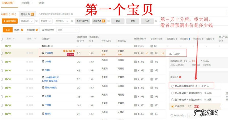Image resolution: width=228 pixels, height=120 pixels.
Task: Click mobile device icon beside 小白鞋
Action: pos(43,61)
